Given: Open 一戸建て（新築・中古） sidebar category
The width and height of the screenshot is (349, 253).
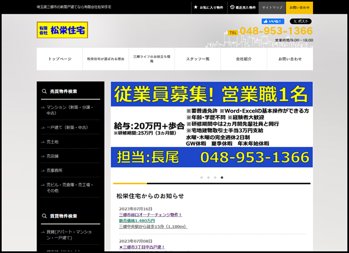Looking at the screenshot, I should point(68,127).
